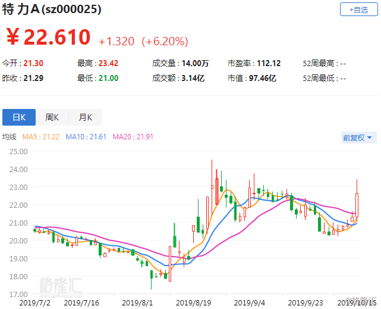This screenshot has width=381, height=309.
Task: Select the MA5 : 21.22 legend label
Action: (41, 137)
